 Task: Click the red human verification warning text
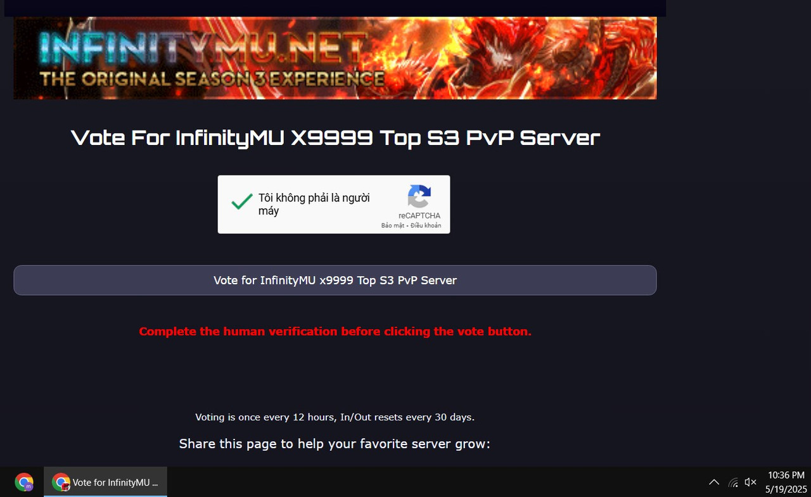pos(335,331)
